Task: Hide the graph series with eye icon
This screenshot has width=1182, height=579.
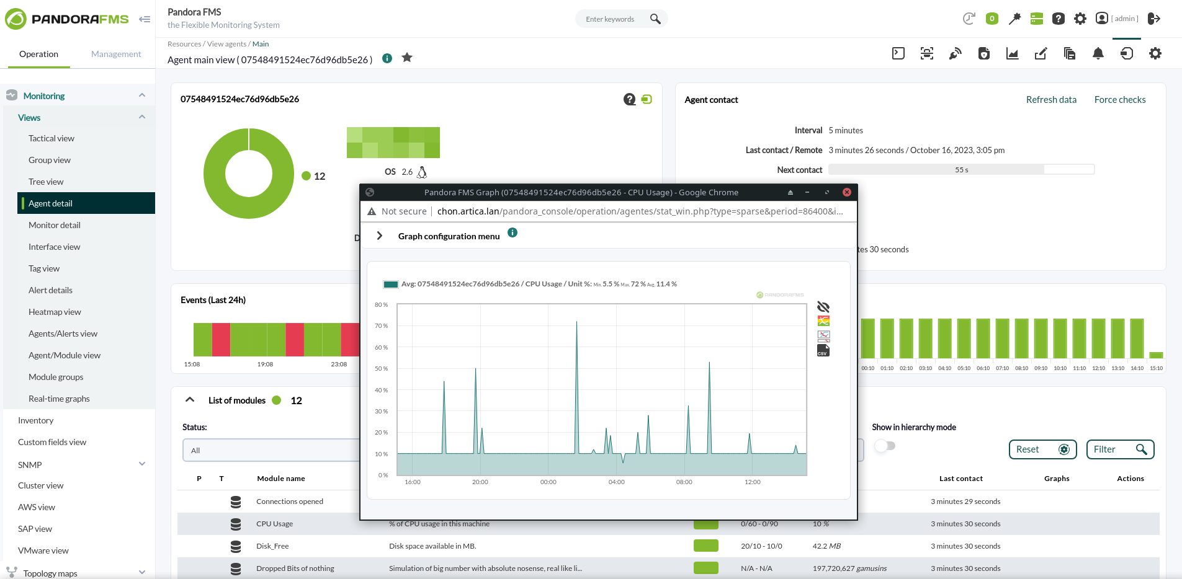Action: point(823,307)
